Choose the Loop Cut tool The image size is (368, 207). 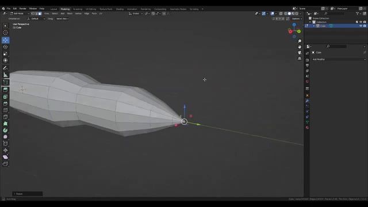coord(5,110)
